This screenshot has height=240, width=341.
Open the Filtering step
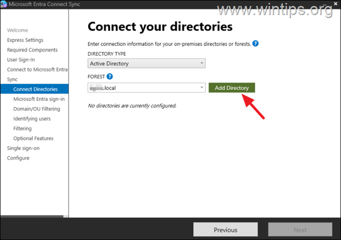22,128
